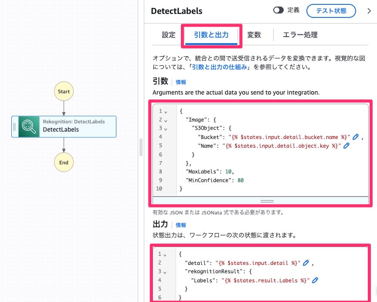Collapse line 1 fold arrow in output editor
This screenshot has height=302, width=377.
(165, 255)
